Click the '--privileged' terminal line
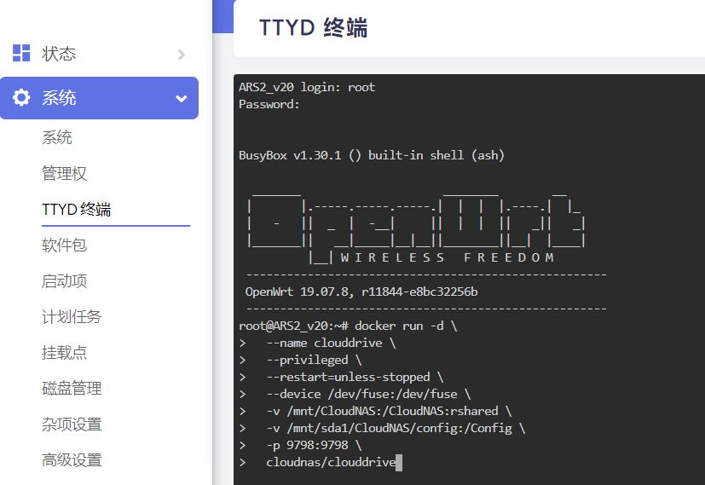The width and height of the screenshot is (705, 485). pos(314,360)
